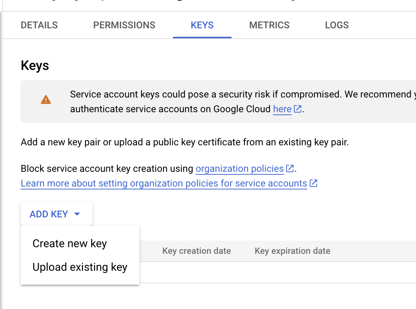The image size is (416, 309).
Task: Open the METRICS tab
Action: pyautogui.click(x=269, y=25)
